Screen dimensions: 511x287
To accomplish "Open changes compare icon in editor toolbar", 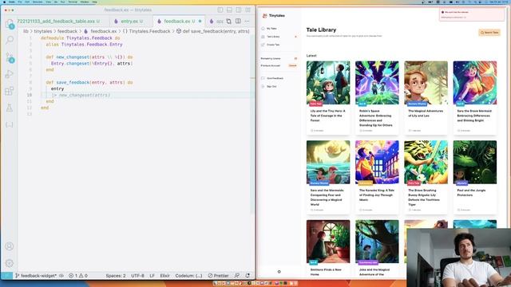I will (x=229, y=22).
